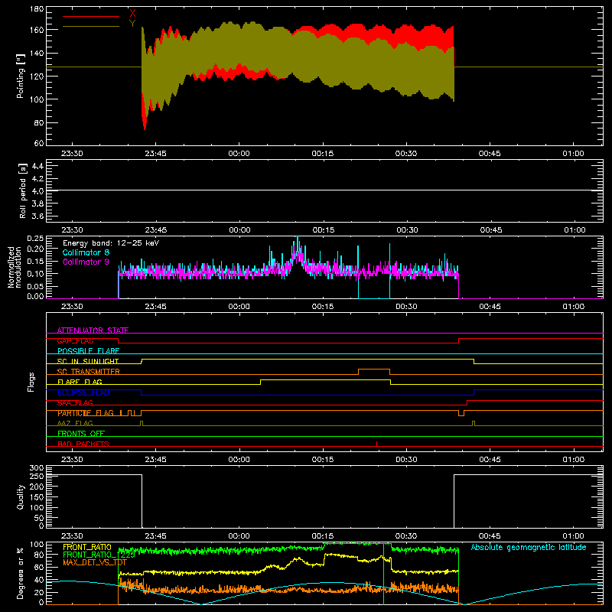Click 23:30 tick under Roll period plot
Image resolution: width=612 pixels, height=612 pixels.
72,230
